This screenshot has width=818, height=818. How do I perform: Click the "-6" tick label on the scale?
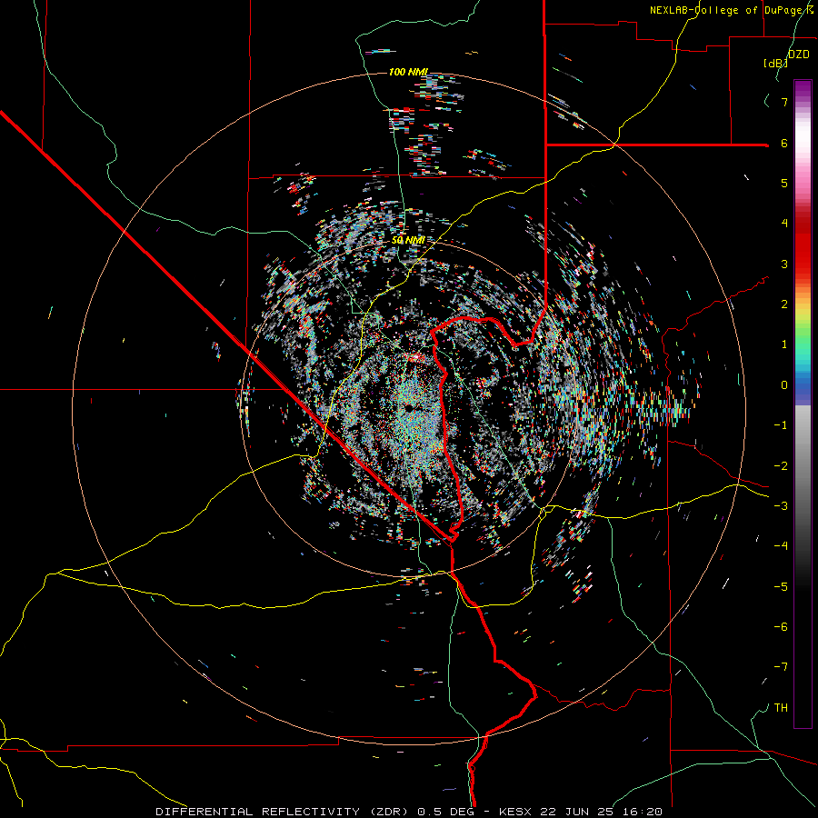781,627
